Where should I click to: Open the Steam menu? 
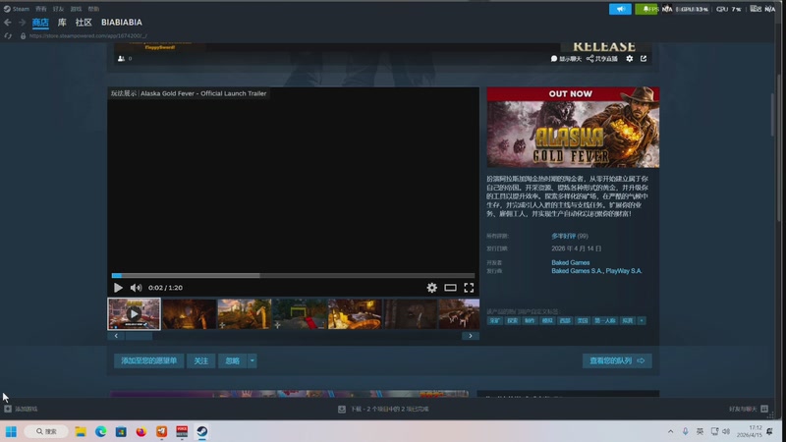pyautogui.click(x=17, y=9)
